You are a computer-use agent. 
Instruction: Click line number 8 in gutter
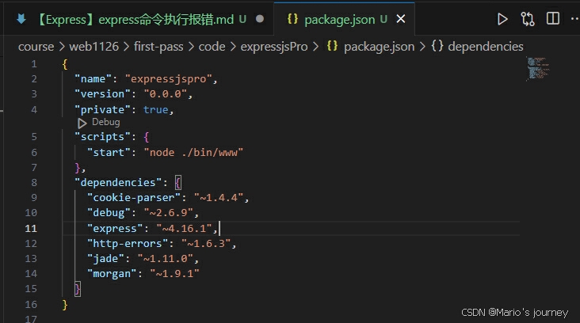(x=34, y=183)
